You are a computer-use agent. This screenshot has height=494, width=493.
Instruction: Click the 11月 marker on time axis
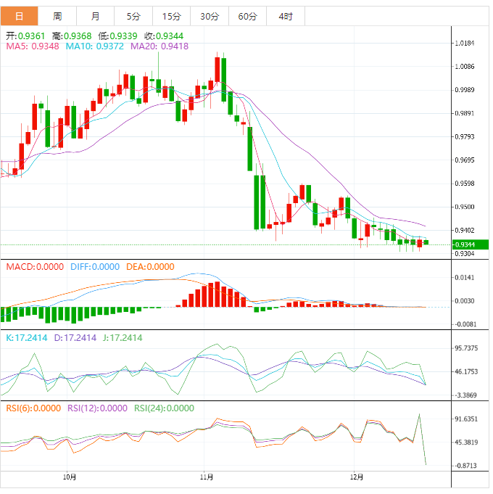[207, 477]
